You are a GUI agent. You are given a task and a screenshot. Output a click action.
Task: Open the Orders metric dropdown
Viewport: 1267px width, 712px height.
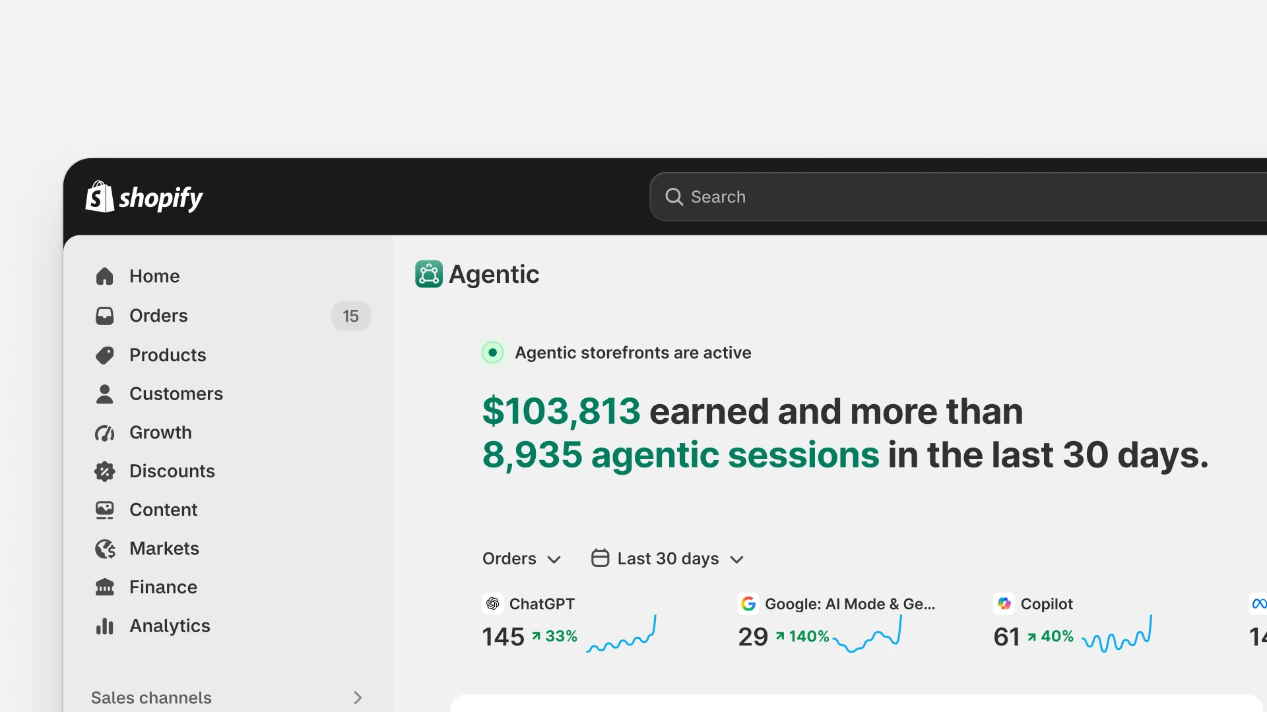coord(521,558)
